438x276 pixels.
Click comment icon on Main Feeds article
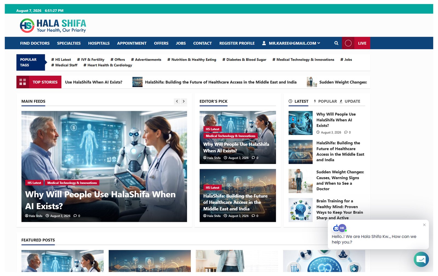pyautogui.click(x=75, y=216)
